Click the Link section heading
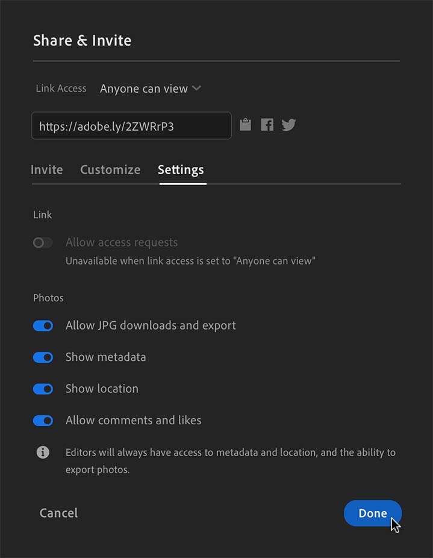Screen dimensions: 433x558 point(42,215)
